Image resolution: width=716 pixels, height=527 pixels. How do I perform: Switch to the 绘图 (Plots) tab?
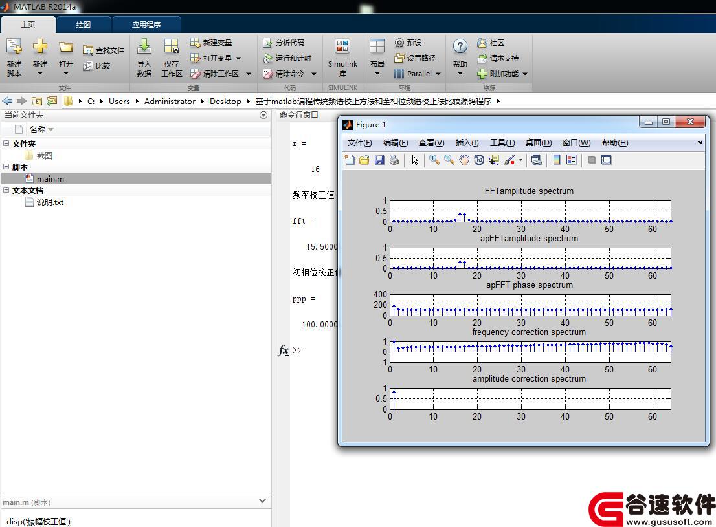pyautogui.click(x=83, y=25)
